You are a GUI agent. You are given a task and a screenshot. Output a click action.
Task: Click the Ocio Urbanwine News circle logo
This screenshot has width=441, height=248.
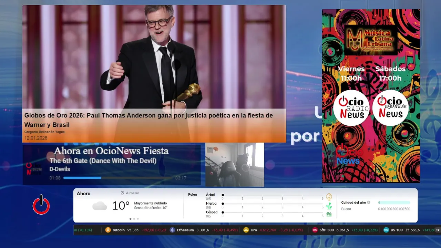click(x=390, y=108)
